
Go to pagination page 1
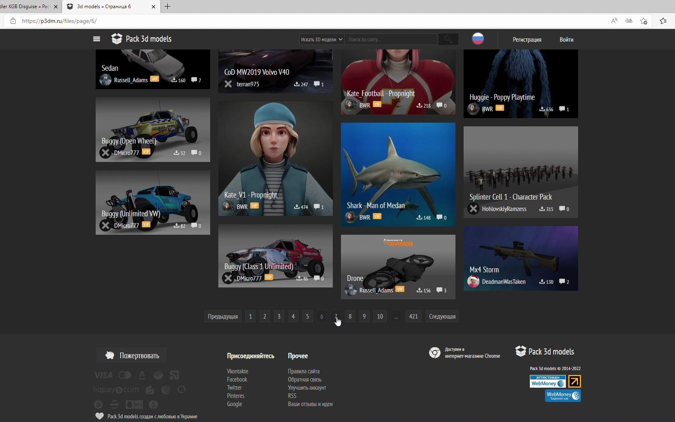pyautogui.click(x=250, y=316)
